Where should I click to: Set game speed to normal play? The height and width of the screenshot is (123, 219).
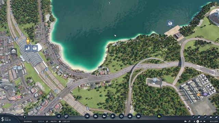coord(198,122)
